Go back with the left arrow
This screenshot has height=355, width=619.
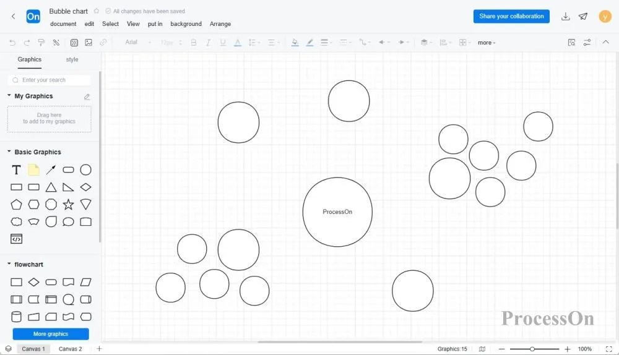click(x=14, y=16)
